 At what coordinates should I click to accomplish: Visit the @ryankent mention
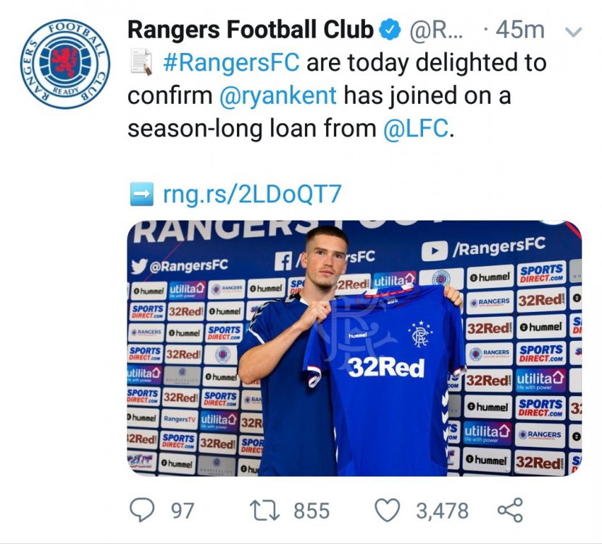coord(279,96)
